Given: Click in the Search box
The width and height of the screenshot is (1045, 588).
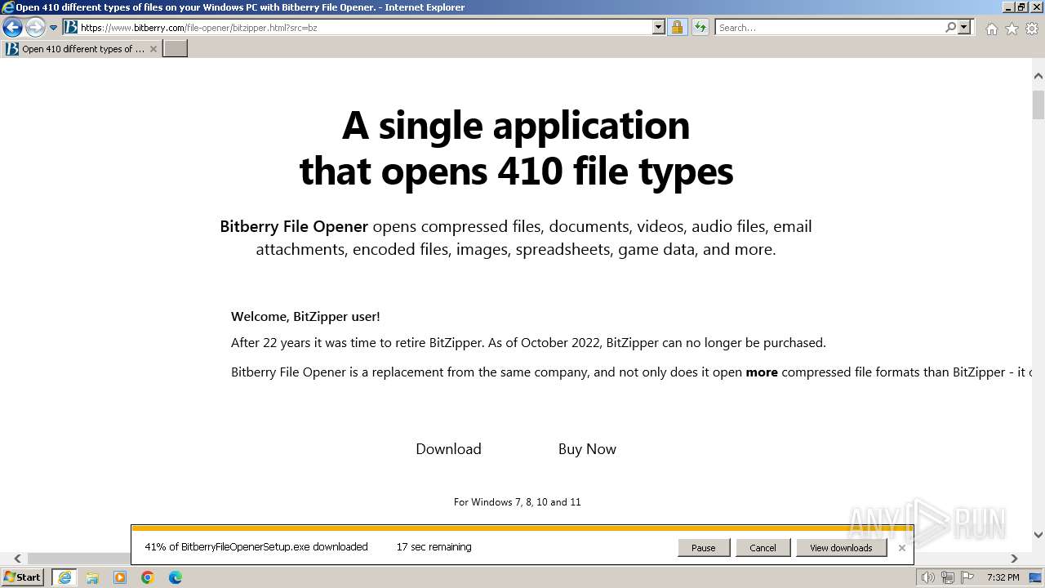Looking at the screenshot, I should (x=829, y=27).
